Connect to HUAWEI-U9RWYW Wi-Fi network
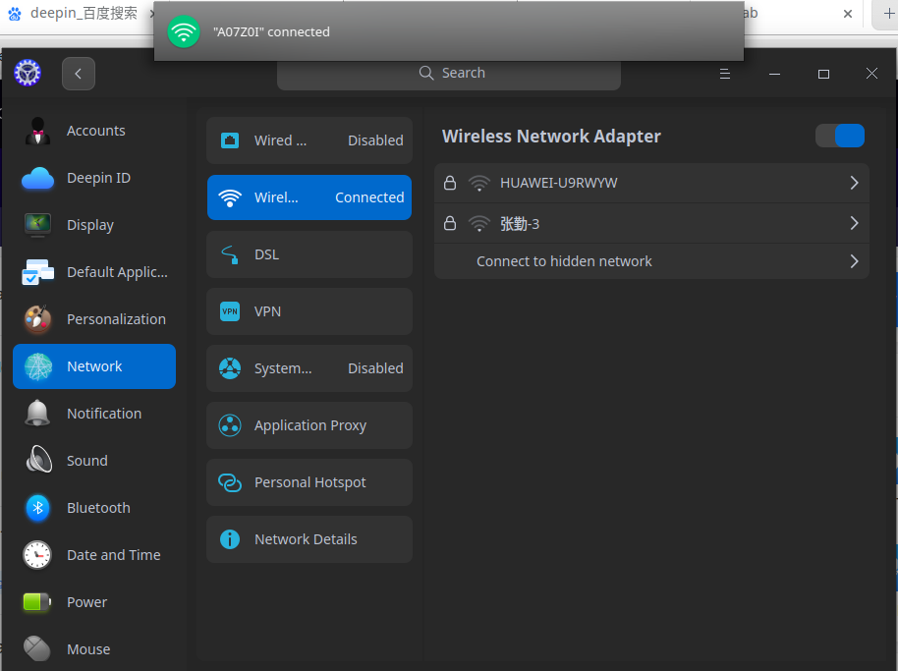The width and height of the screenshot is (898, 671). (x=651, y=183)
